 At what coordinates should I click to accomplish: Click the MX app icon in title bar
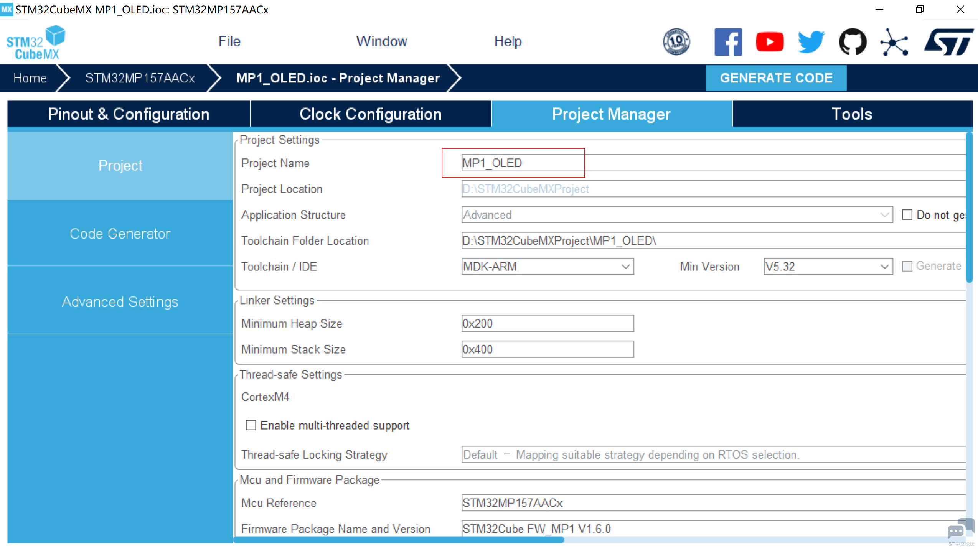pyautogui.click(x=7, y=9)
